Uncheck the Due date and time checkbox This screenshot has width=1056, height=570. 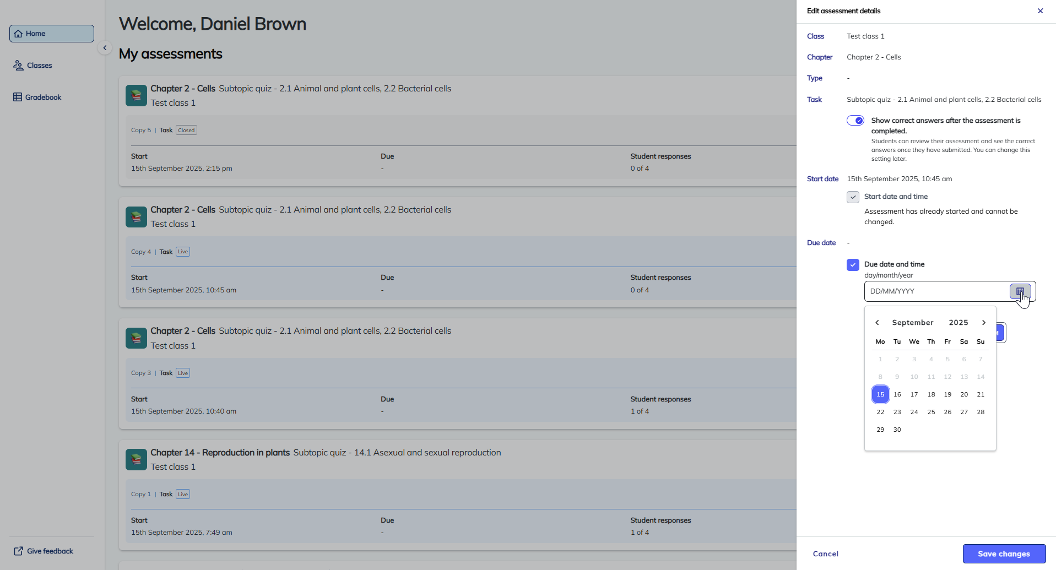(853, 265)
